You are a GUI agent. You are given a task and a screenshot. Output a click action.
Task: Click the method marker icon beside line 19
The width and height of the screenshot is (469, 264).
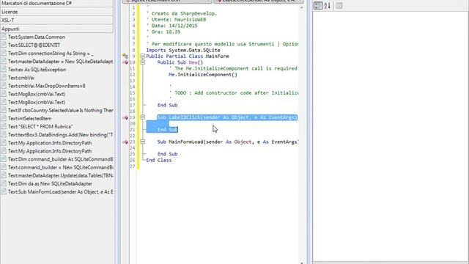(125, 117)
